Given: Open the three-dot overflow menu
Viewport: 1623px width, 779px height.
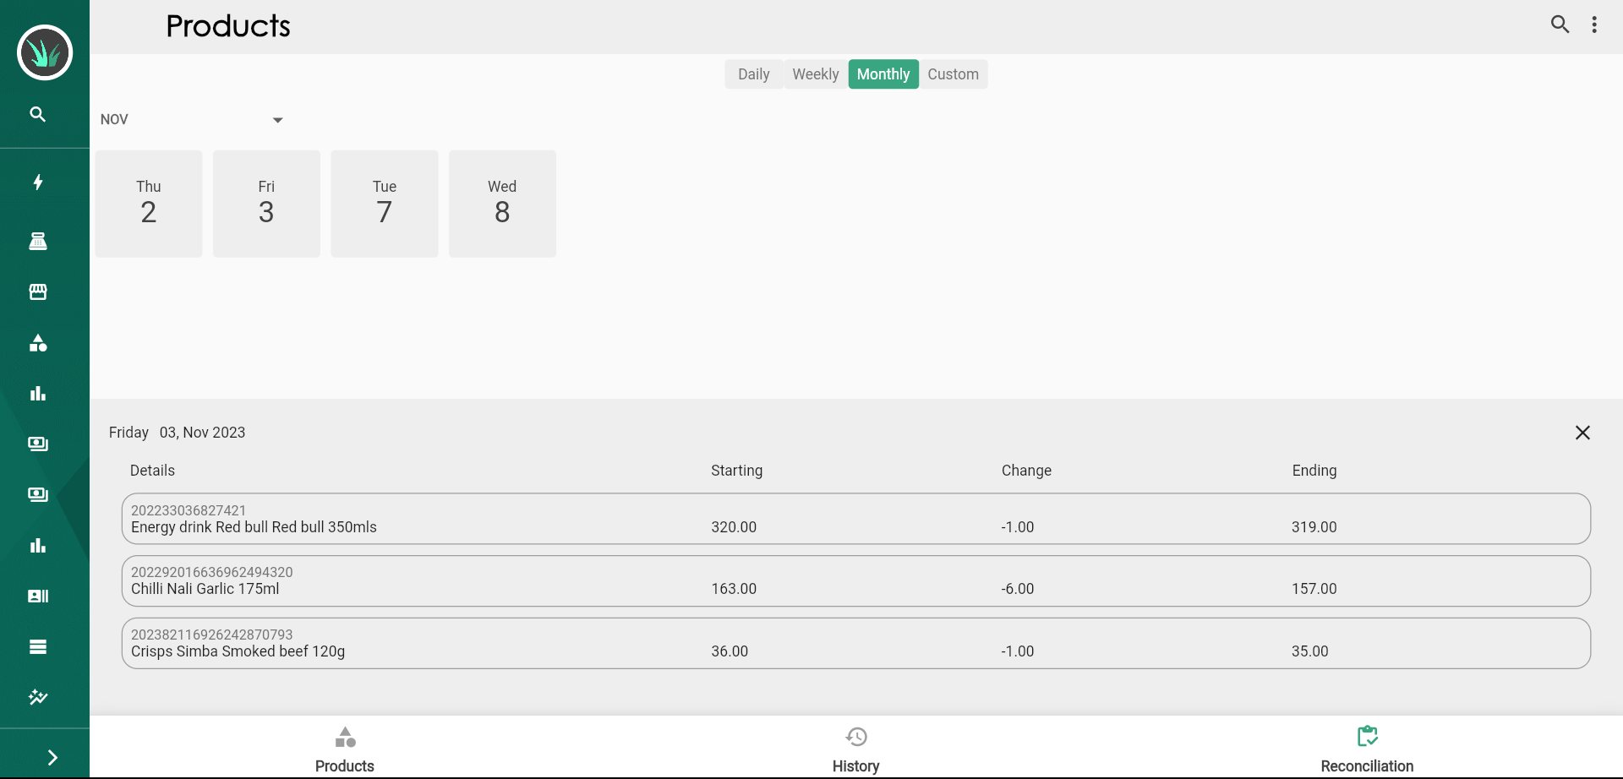Looking at the screenshot, I should [x=1594, y=25].
